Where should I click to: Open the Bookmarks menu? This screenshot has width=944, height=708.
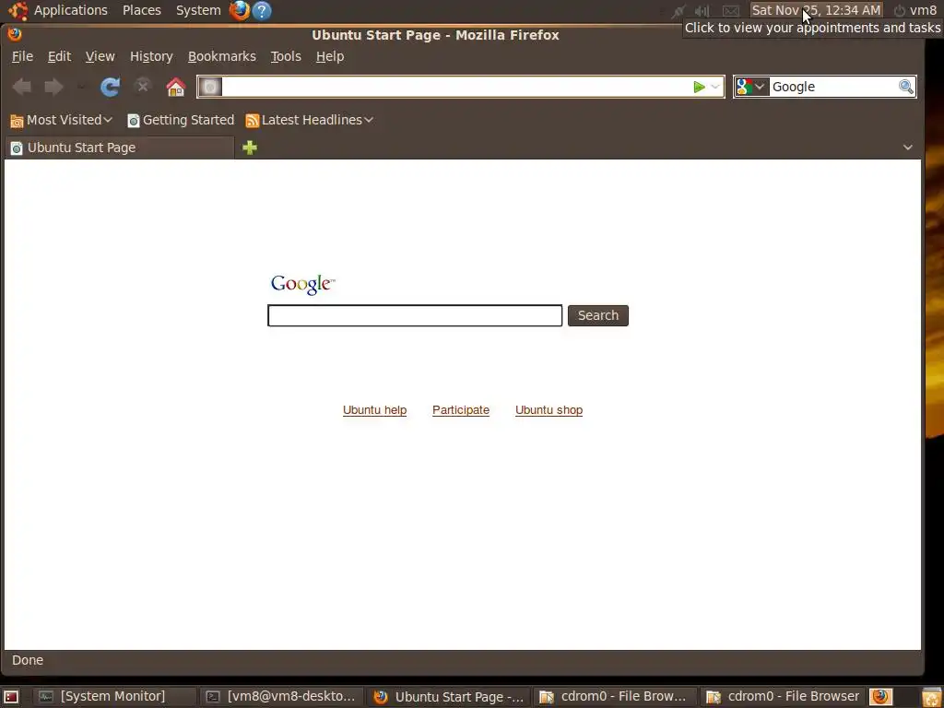[221, 56]
